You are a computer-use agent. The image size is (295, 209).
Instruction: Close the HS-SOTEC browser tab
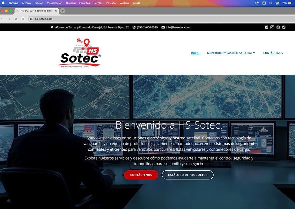coord(56,11)
